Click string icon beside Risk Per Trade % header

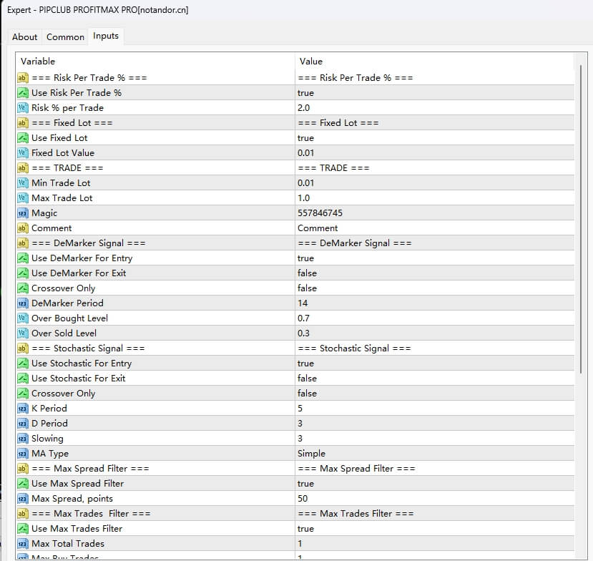(23, 78)
